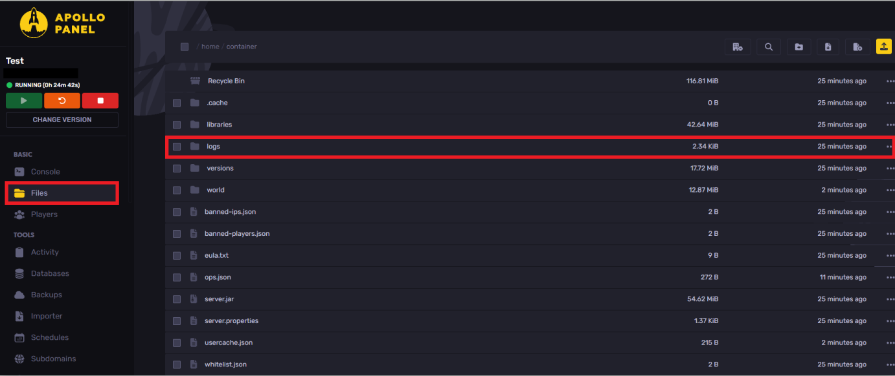
Task: Create a new folder with the folder-plus icon
Action: click(x=799, y=47)
